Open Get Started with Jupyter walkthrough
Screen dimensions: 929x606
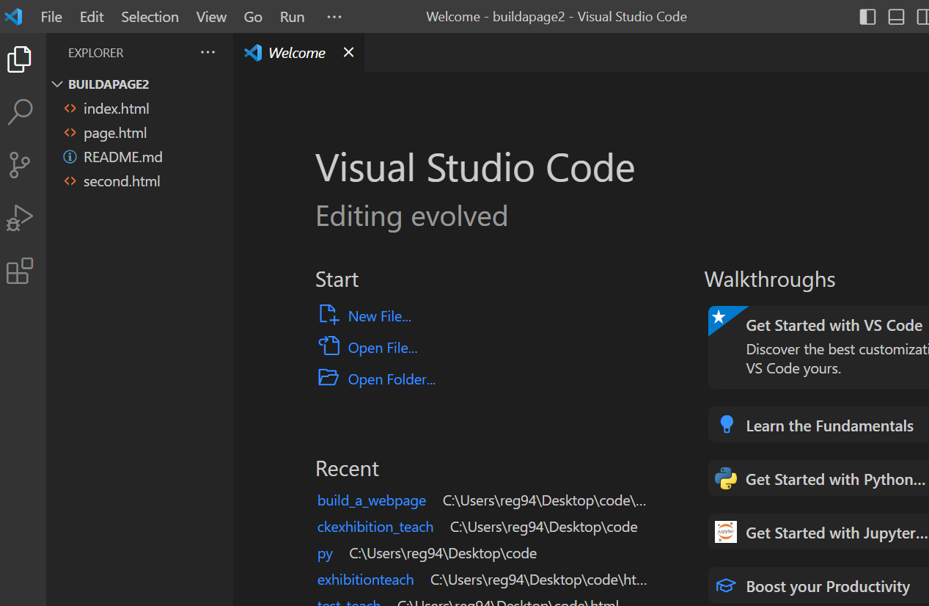point(818,533)
